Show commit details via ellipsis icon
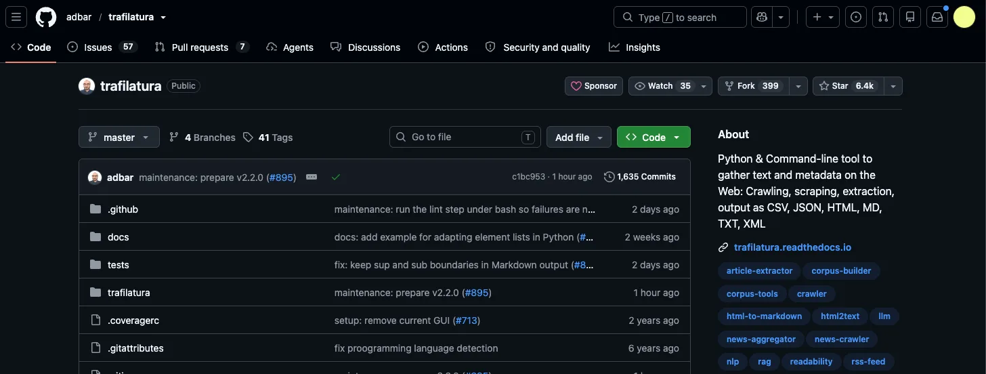The width and height of the screenshot is (986, 374). point(312,177)
